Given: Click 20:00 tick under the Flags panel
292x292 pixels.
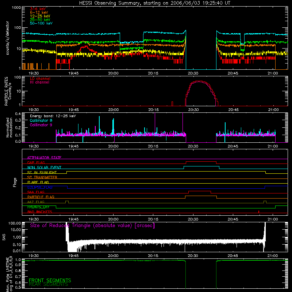Looking at the screenshot, I should click(113, 219).
